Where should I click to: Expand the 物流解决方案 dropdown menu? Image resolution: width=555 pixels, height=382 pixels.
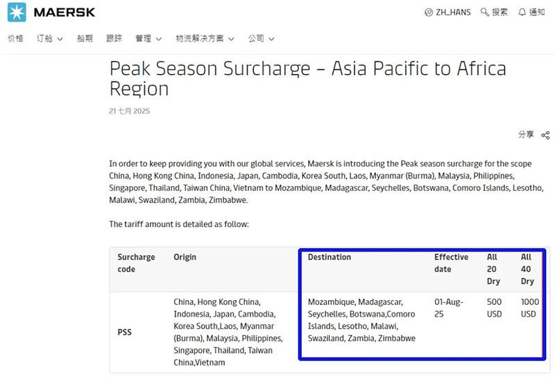205,39
